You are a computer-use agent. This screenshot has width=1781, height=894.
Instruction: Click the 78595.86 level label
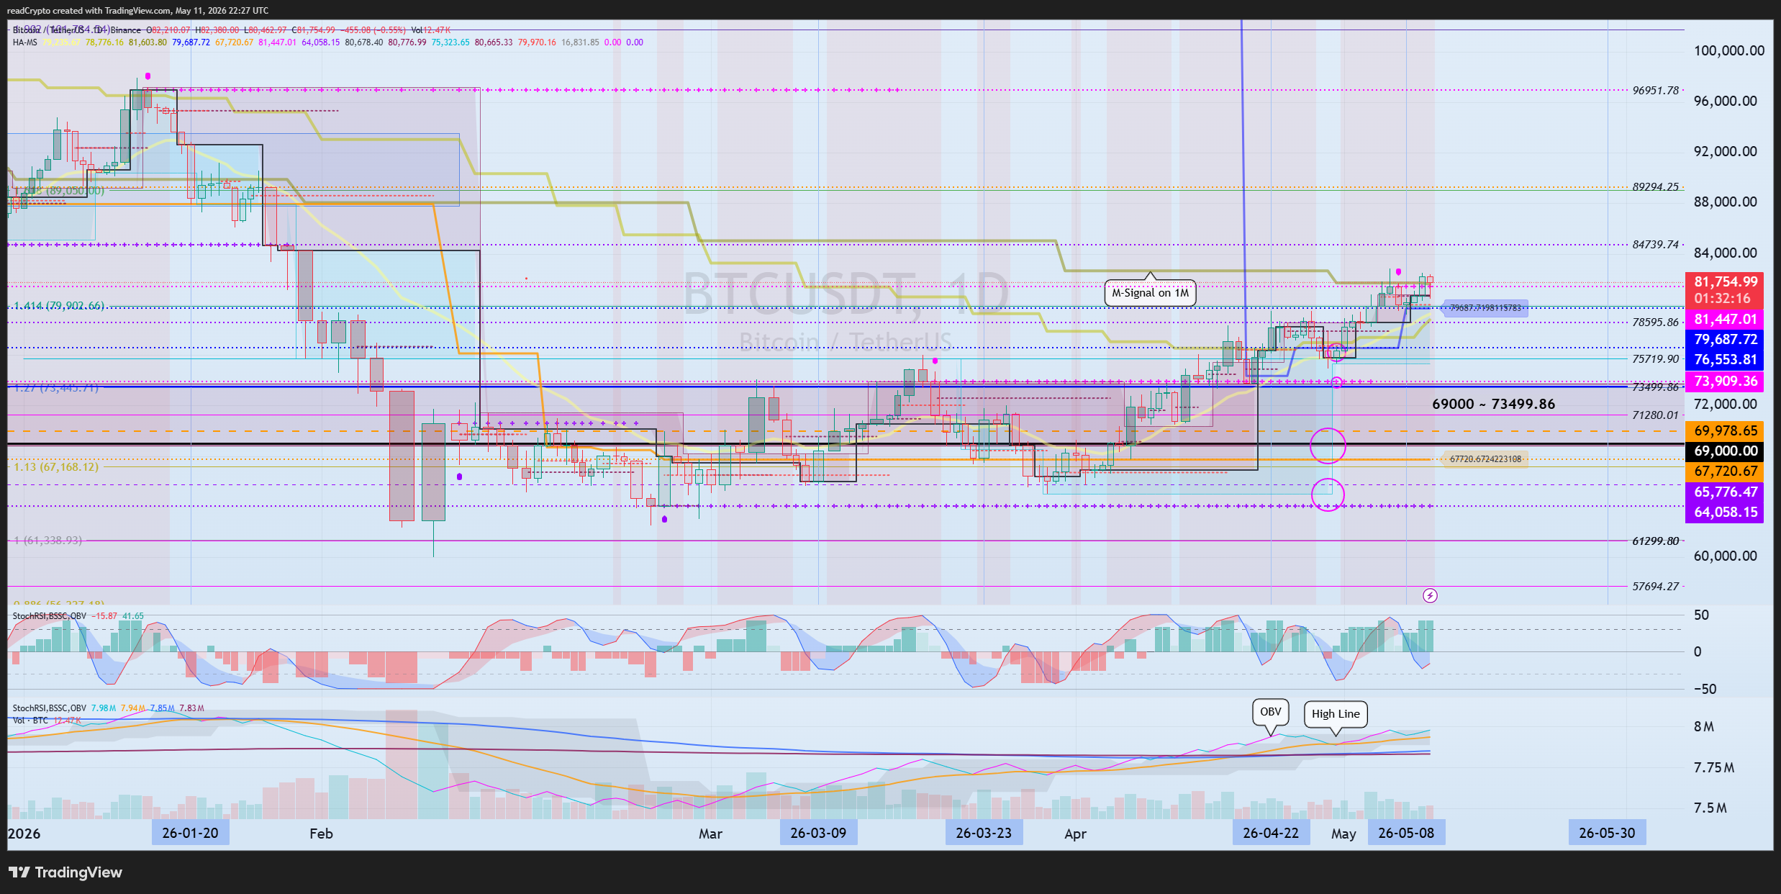pyautogui.click(x=1655, y=322)
